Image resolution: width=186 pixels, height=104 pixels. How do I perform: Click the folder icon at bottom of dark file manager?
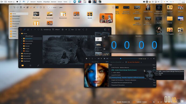pos(23,65)
